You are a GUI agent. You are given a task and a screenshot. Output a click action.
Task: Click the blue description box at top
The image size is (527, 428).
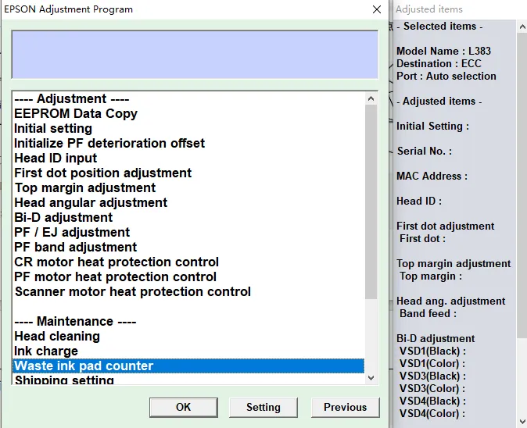click(195, 55)
